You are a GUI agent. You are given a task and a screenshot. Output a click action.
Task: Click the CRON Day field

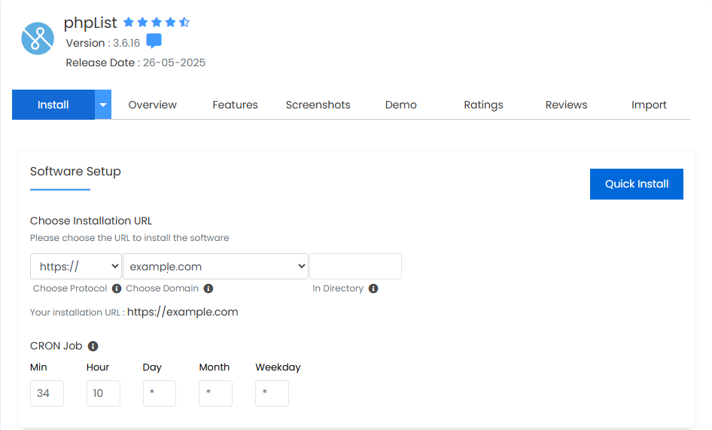(x=160, y=393)
